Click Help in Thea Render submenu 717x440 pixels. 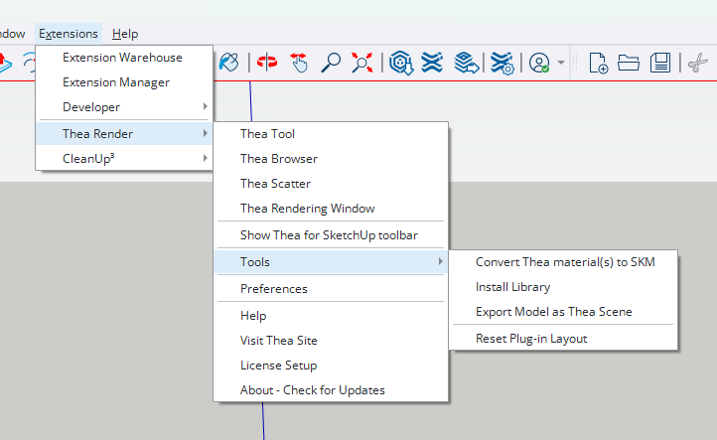coord(331,316)
